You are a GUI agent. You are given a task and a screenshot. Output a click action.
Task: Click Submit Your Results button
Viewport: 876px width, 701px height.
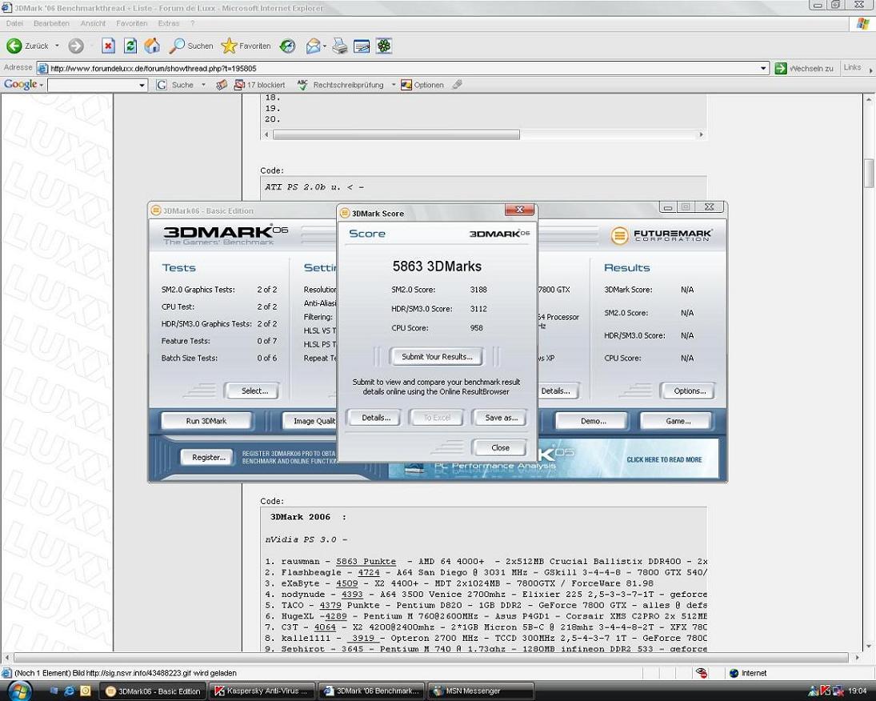coord(437,357)
